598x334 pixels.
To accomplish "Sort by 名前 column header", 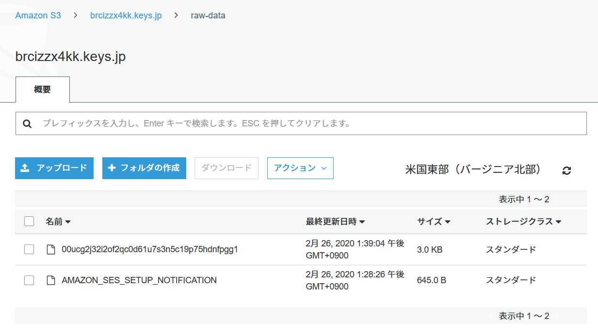I will [58, 221].
